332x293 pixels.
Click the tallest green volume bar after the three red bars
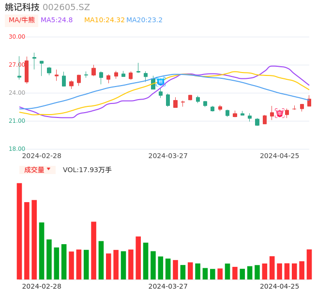pos(42,251)
